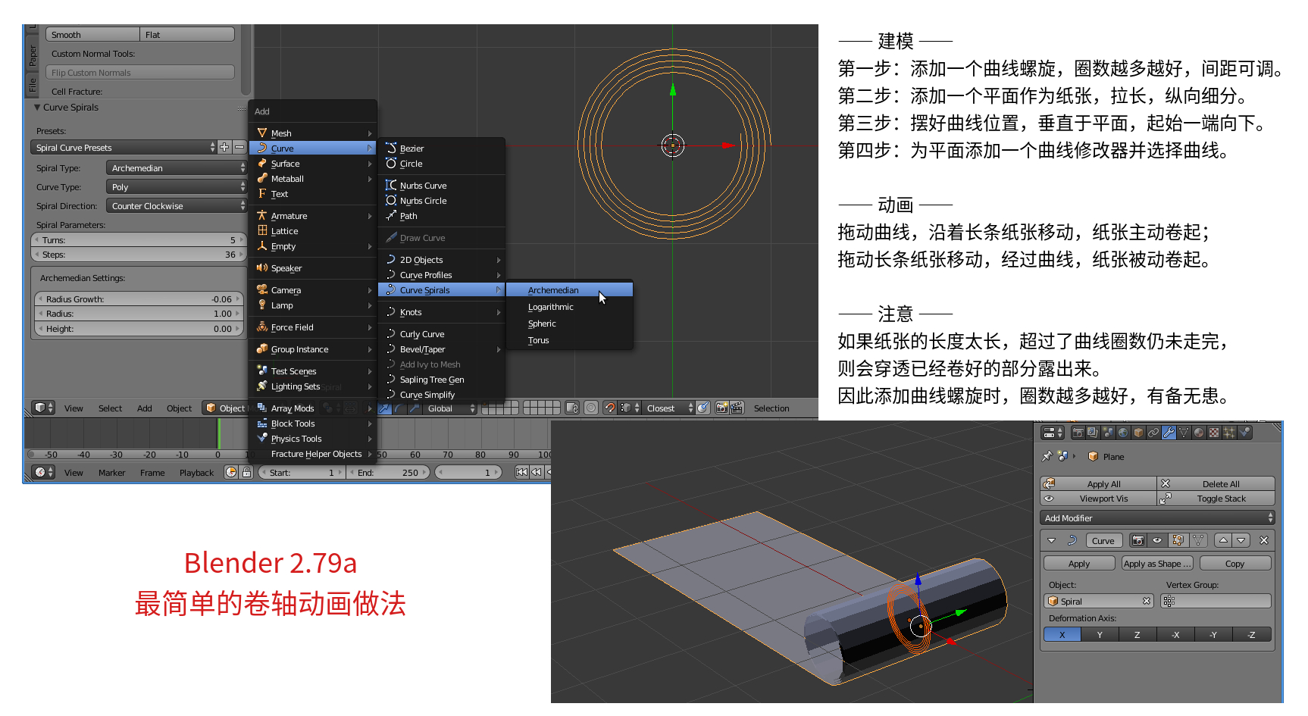Adjust the spiral Turns value field
The height and width of the screenshot is (716, 1308).
pyautogui.click(x=139, y=240)
